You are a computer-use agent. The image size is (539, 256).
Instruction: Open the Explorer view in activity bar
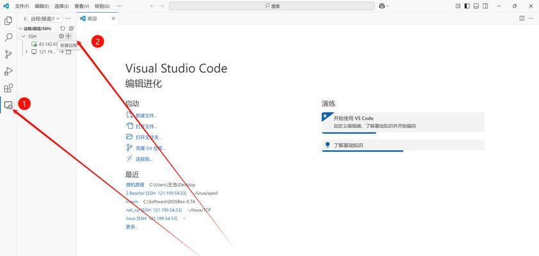[x=8, y=21]
